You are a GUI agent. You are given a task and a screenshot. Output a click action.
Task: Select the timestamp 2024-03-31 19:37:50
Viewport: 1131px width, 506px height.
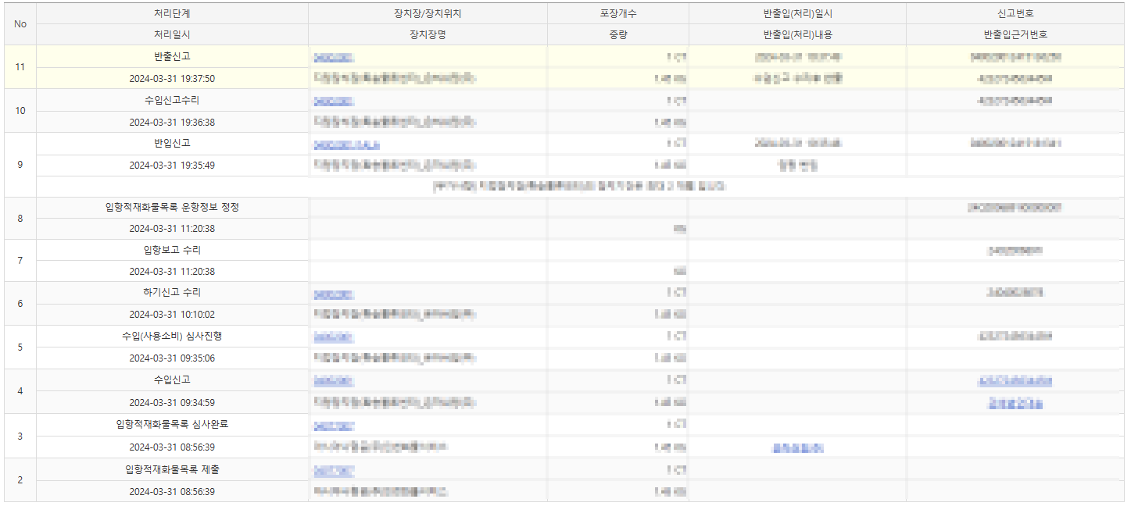[172, 79]
